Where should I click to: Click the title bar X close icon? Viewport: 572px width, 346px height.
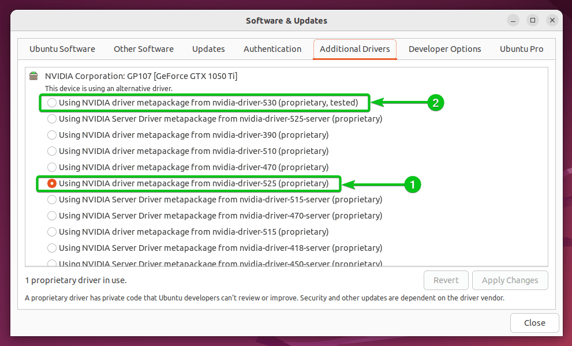(x=552, y=20)
